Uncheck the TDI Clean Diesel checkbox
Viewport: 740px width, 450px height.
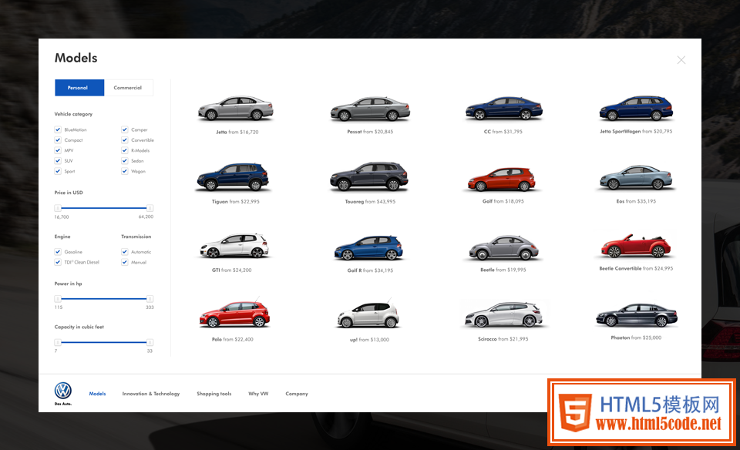pyautogui.click(x=58, y=262)
